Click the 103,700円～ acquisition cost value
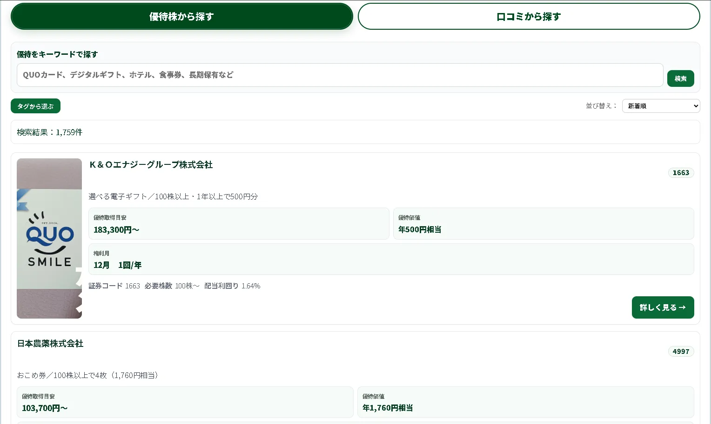The image size is (711, 424). pyautogui.click(x=45, y=408)
